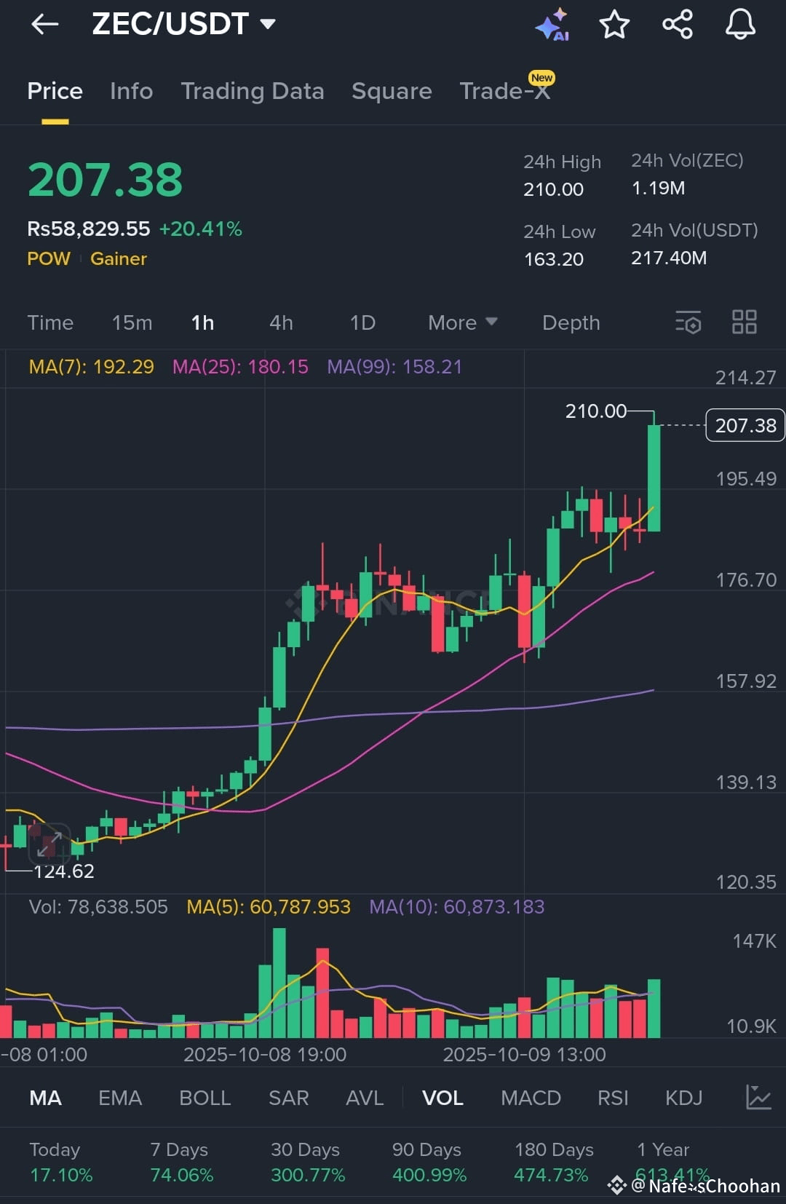Go back using the arrow icon
The height and width of the screenshot is (1204, 786).
point(44,24)
